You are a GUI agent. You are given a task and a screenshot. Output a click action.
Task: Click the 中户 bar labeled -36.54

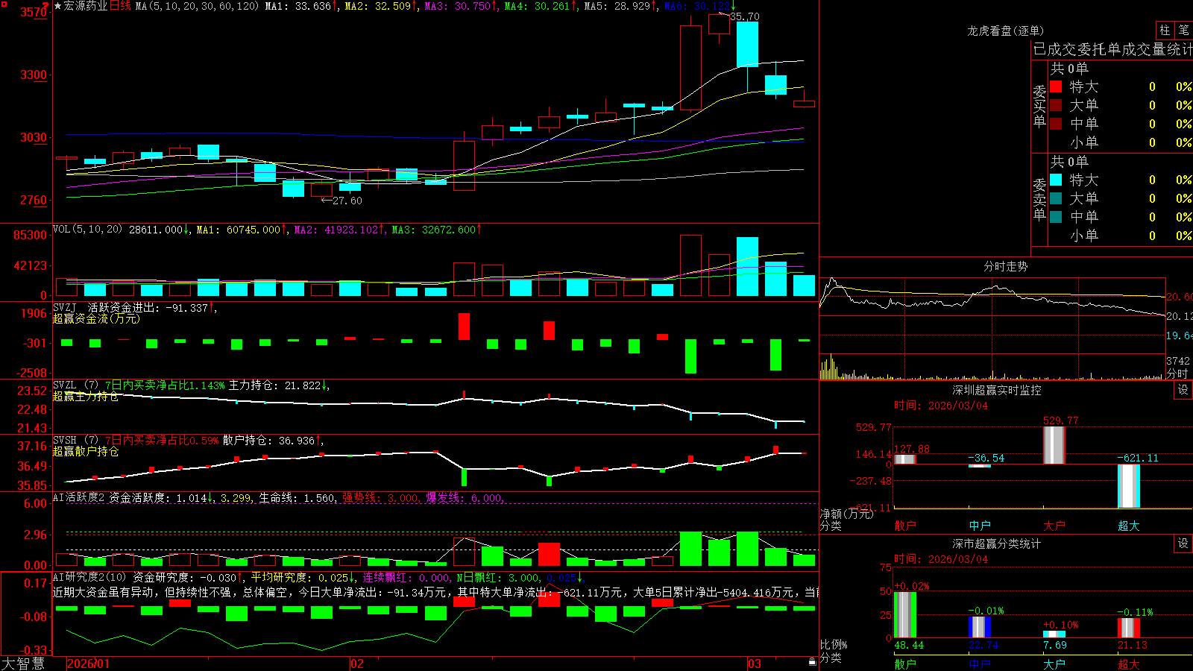[x=980, y=465]
